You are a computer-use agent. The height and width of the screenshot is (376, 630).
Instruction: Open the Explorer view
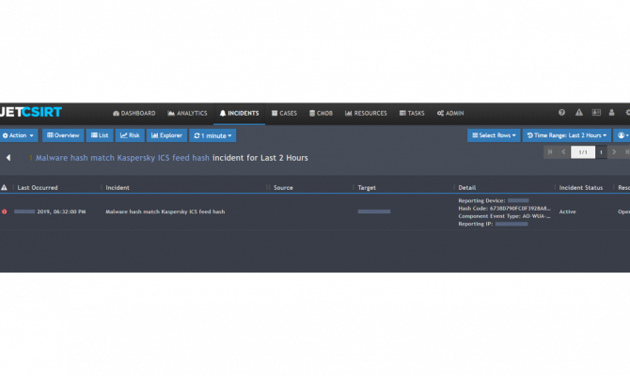pyautogui.click(x=166, y=135)
